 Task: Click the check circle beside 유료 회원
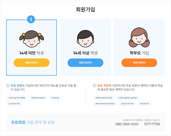tap(94, 85)
